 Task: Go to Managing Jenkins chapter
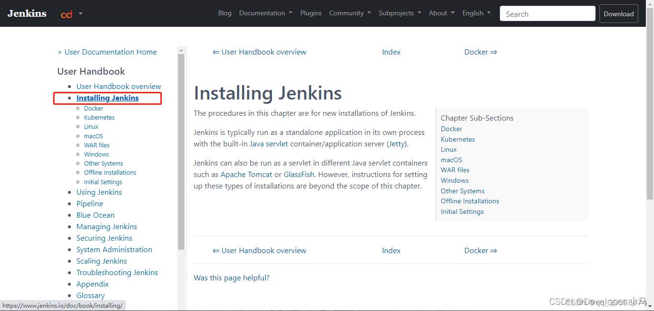click(x=107, y=226)
